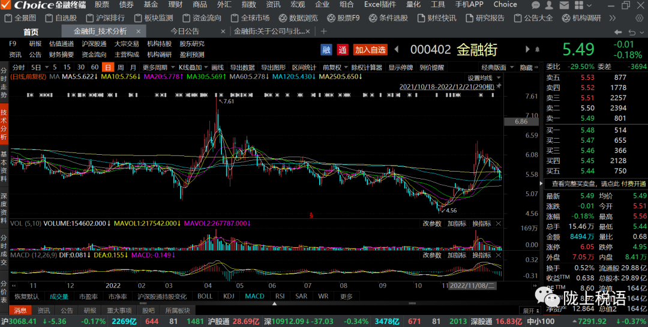The image size is (648, 327).
Task: Close the VOL indicator panel
Action: click(x=499, y=224)
